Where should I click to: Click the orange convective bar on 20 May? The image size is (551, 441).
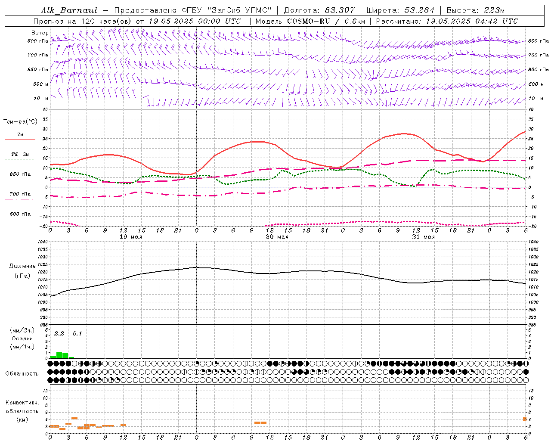coord(260,422)
